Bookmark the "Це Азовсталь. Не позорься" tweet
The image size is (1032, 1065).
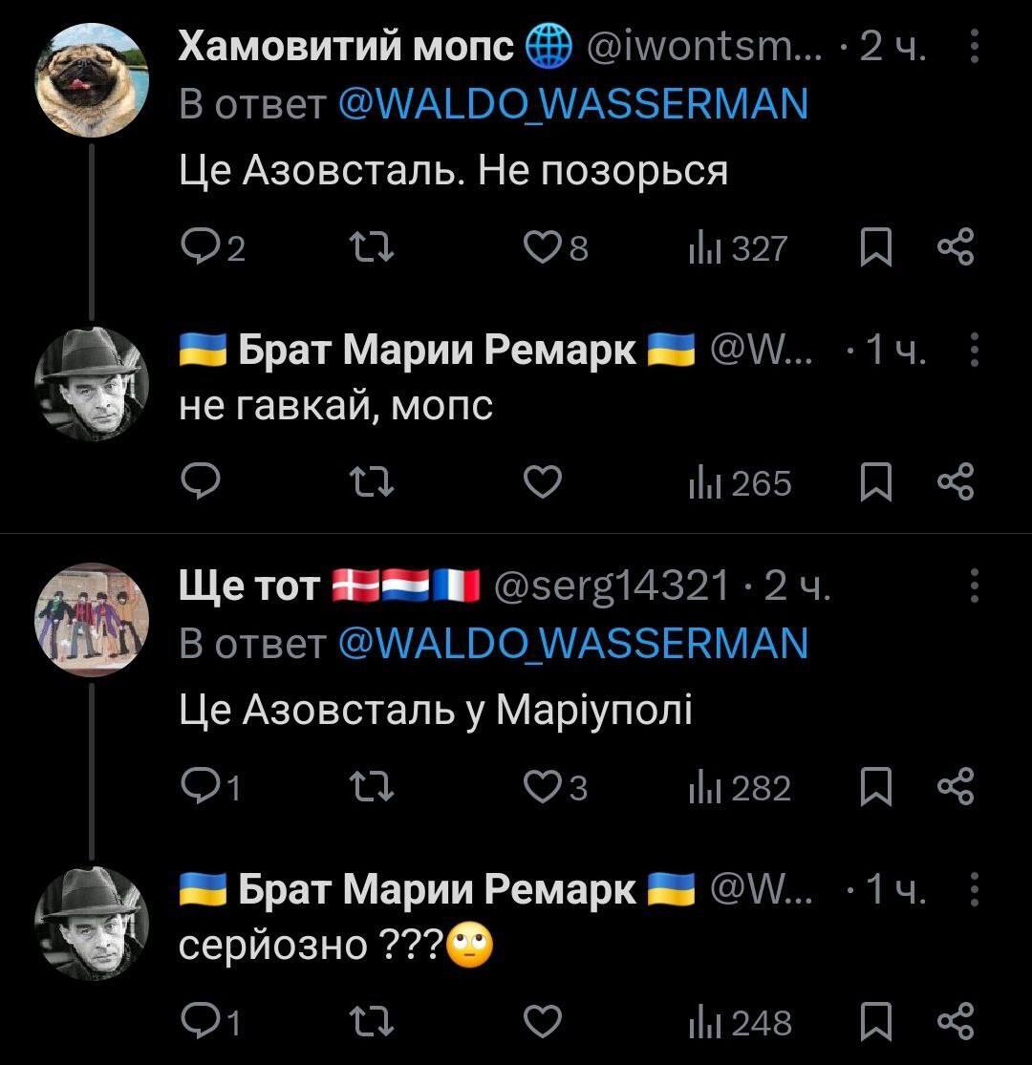click(875, 247)
